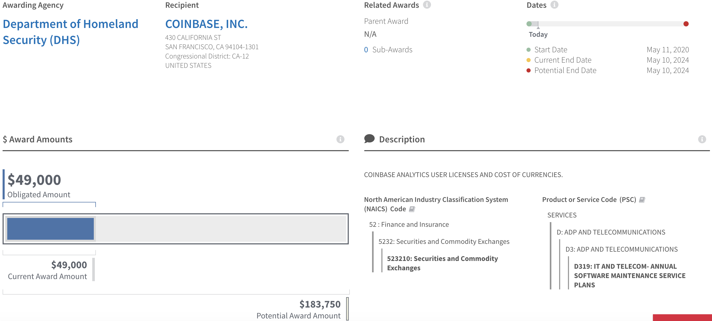Image resolution: width=712 pixels, height=321 pixels.
Task: Select the $183,750 Potential Award Amount value
Action: [x=320, y=304]
